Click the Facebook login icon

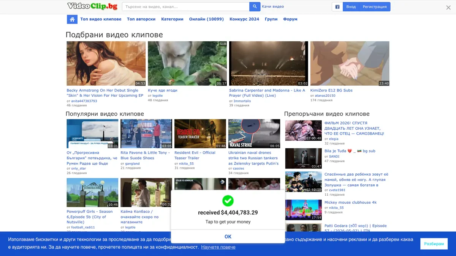[337, 7]
